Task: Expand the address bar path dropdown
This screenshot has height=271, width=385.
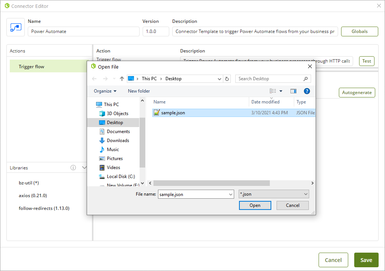Action: [x=219, y=79]
